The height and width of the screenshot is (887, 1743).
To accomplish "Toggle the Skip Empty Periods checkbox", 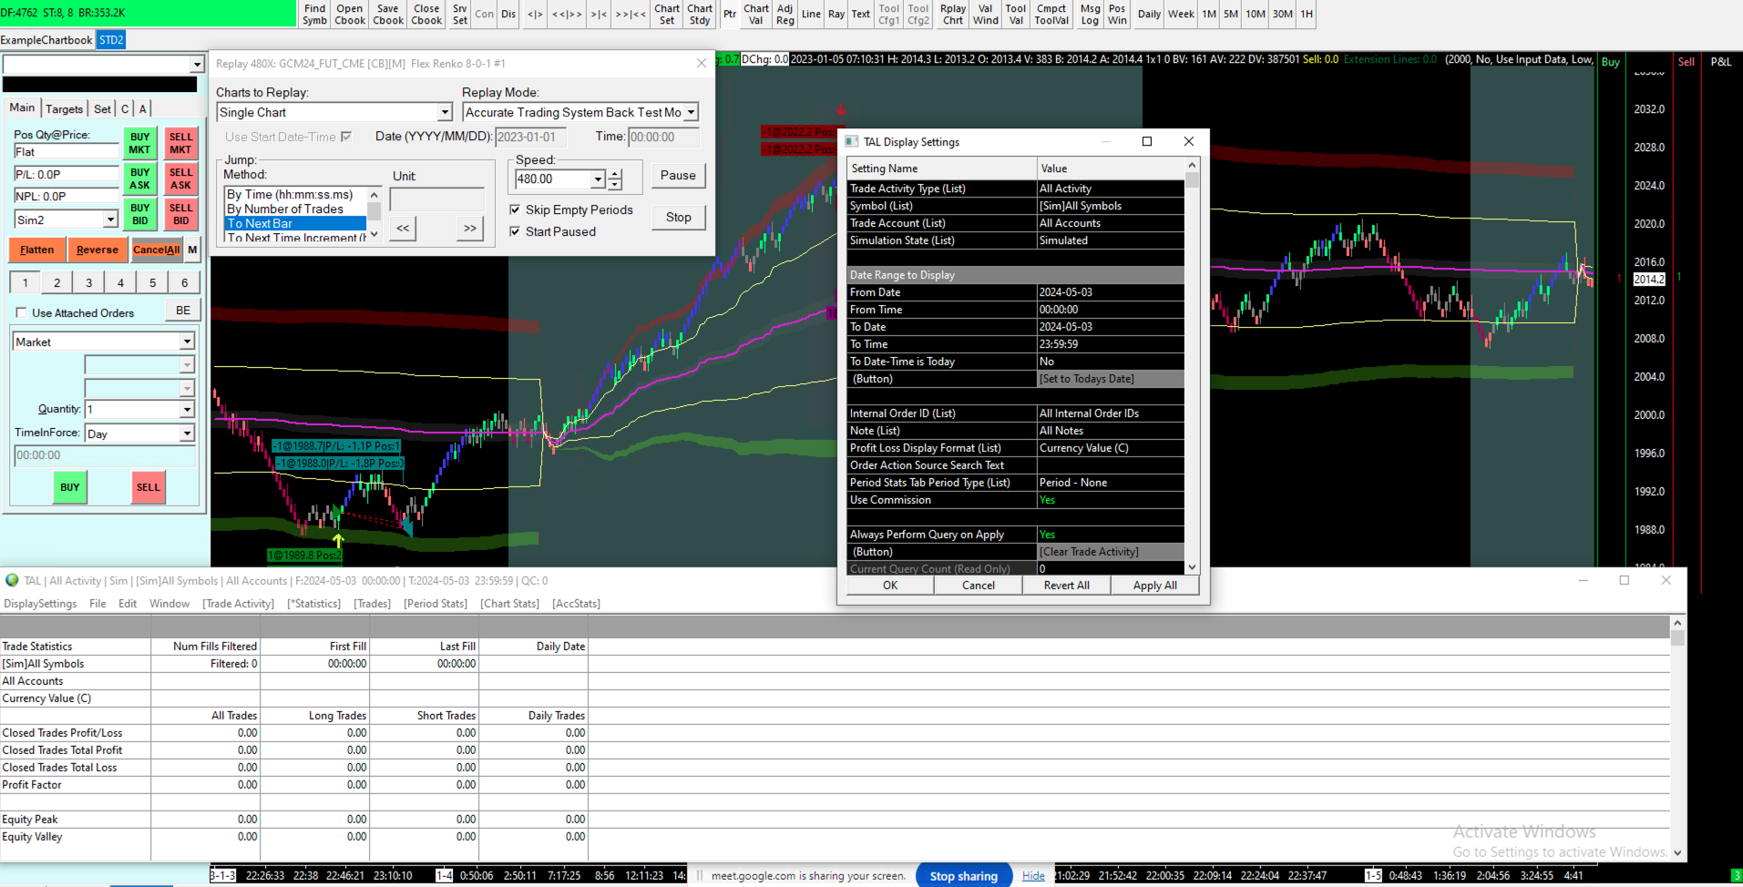I will 515,209.
